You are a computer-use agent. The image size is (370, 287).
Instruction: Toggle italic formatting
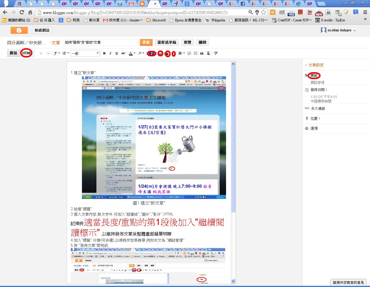pyautogui.click(x=110, y=53)
